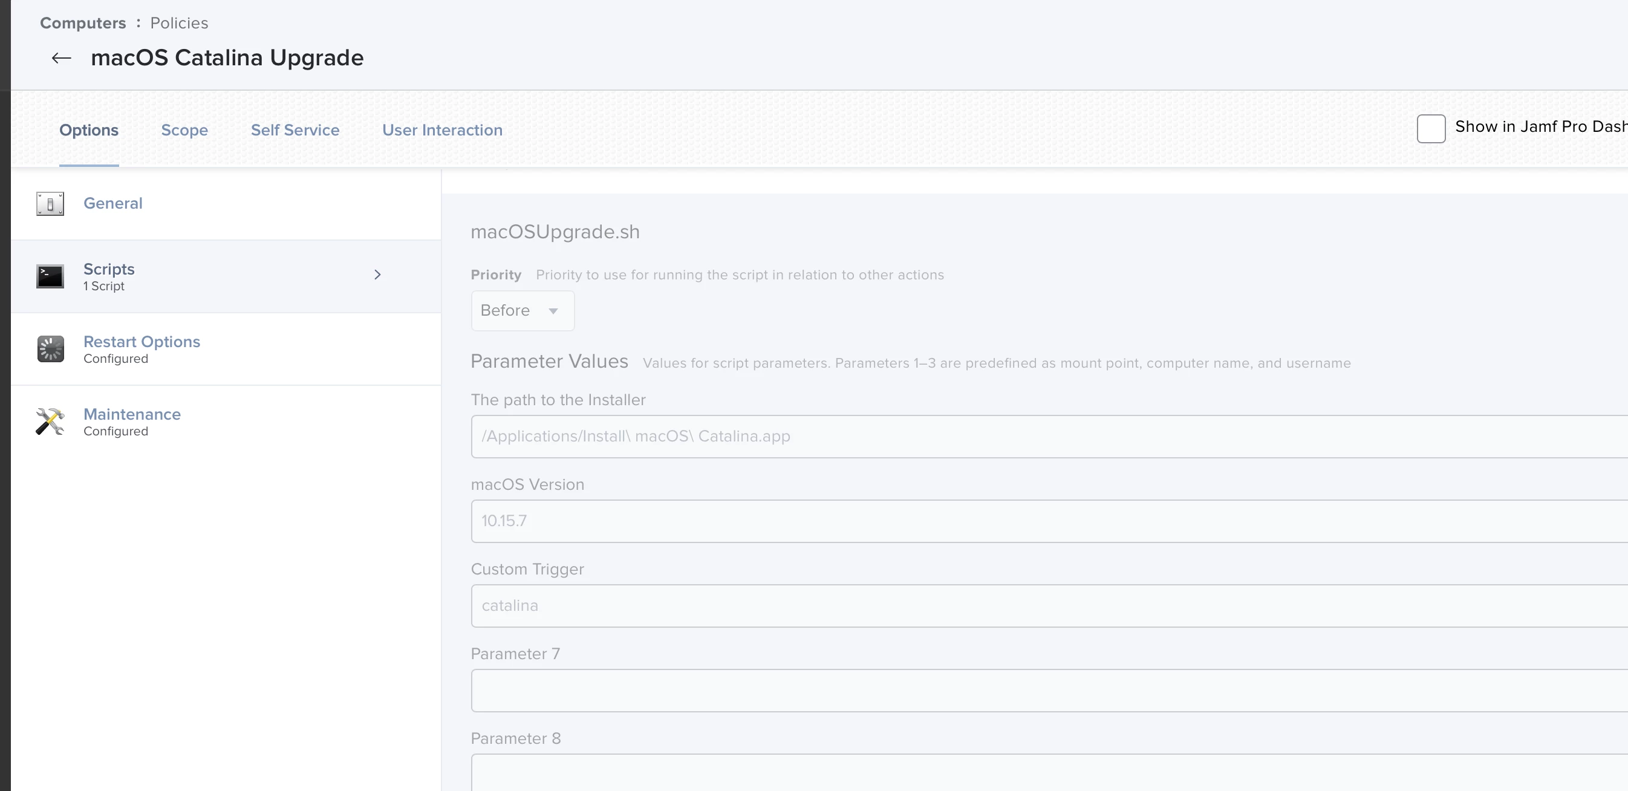Switch to the Options tab
The image size is (1628, 791).
pyautogui.click(x=89, y=129)
